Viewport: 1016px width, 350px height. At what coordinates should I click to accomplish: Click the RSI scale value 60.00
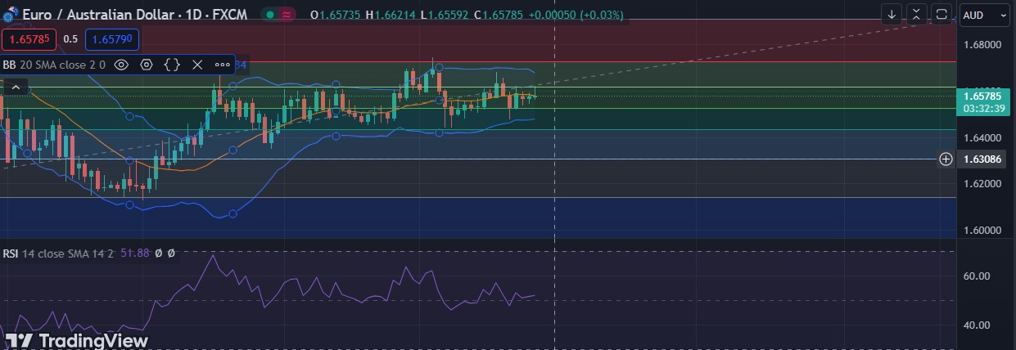[x=978, y=276]
